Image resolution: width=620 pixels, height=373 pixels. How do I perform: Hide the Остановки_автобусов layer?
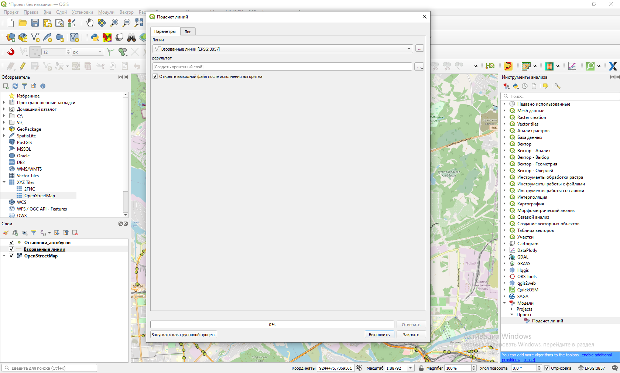[11, 243]
